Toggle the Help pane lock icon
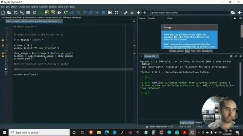This screenshot has width=243, height=136. point(235,18)
